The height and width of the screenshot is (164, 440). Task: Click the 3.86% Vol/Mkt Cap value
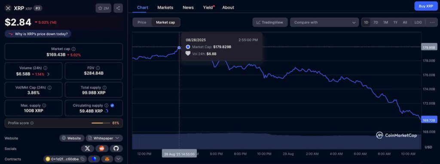pos(34,92)
